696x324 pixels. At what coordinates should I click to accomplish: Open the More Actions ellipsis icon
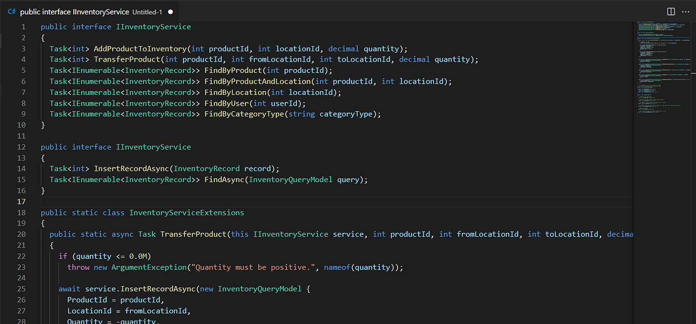(686, 11)
